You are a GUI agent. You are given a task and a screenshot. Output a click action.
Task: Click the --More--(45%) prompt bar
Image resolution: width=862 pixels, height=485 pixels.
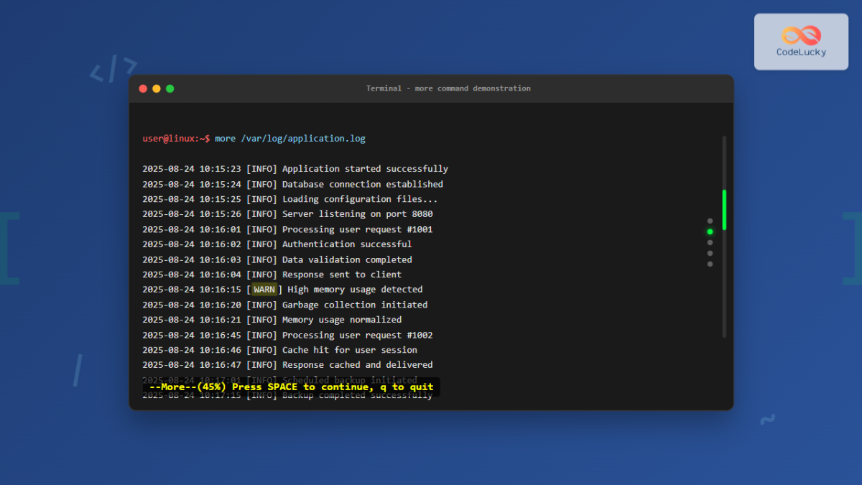[291, 387]
